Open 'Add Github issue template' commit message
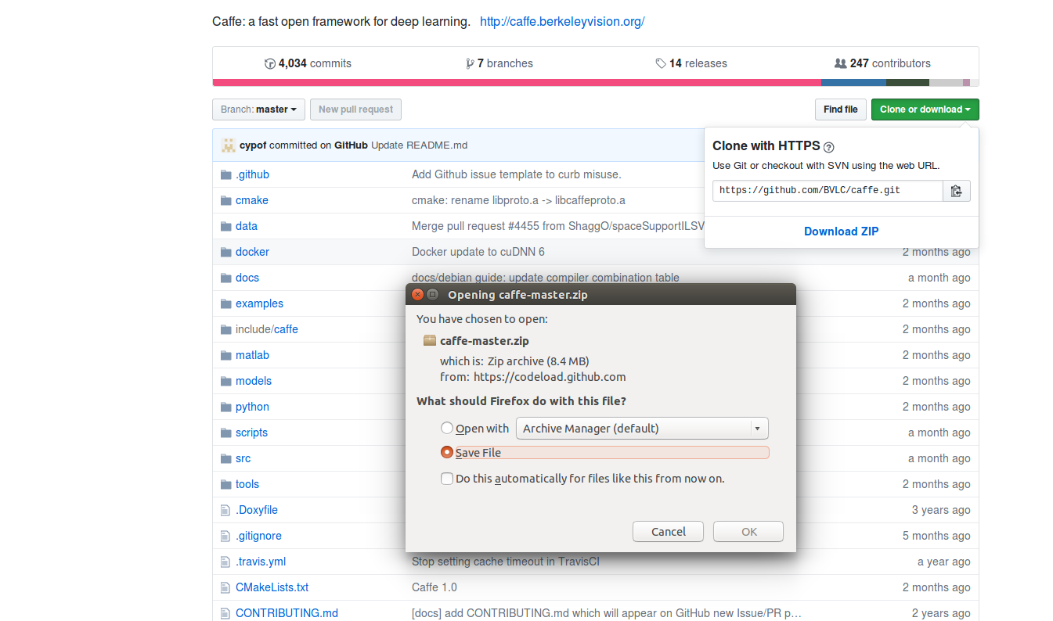The height and width of the screenshot is (621, 1053). tap(517, 174)
